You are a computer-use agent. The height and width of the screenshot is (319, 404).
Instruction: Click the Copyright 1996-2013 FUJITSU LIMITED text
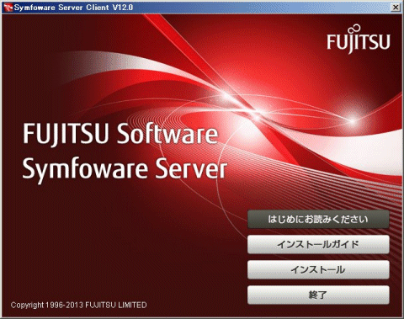[x=78, y=305]
